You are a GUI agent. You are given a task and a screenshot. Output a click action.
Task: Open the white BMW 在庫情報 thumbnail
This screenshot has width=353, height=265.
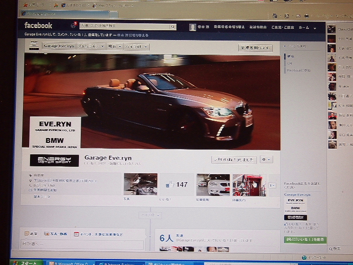point(213,185)
